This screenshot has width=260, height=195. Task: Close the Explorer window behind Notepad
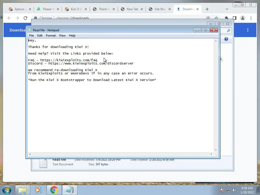click(228, 24)
